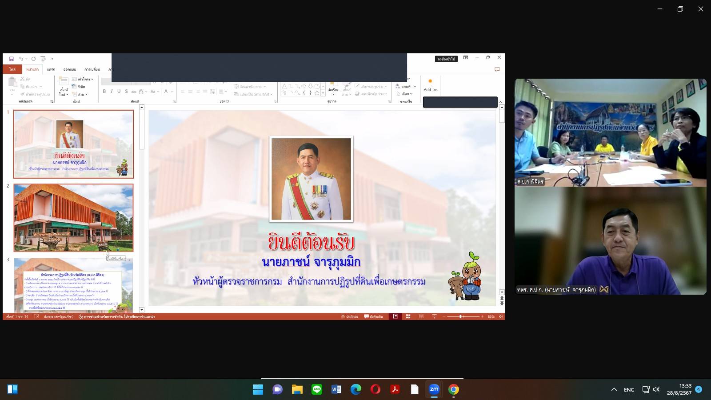Click the zoom slider handle
Screen dimensions: 711x400
[461, 316]
